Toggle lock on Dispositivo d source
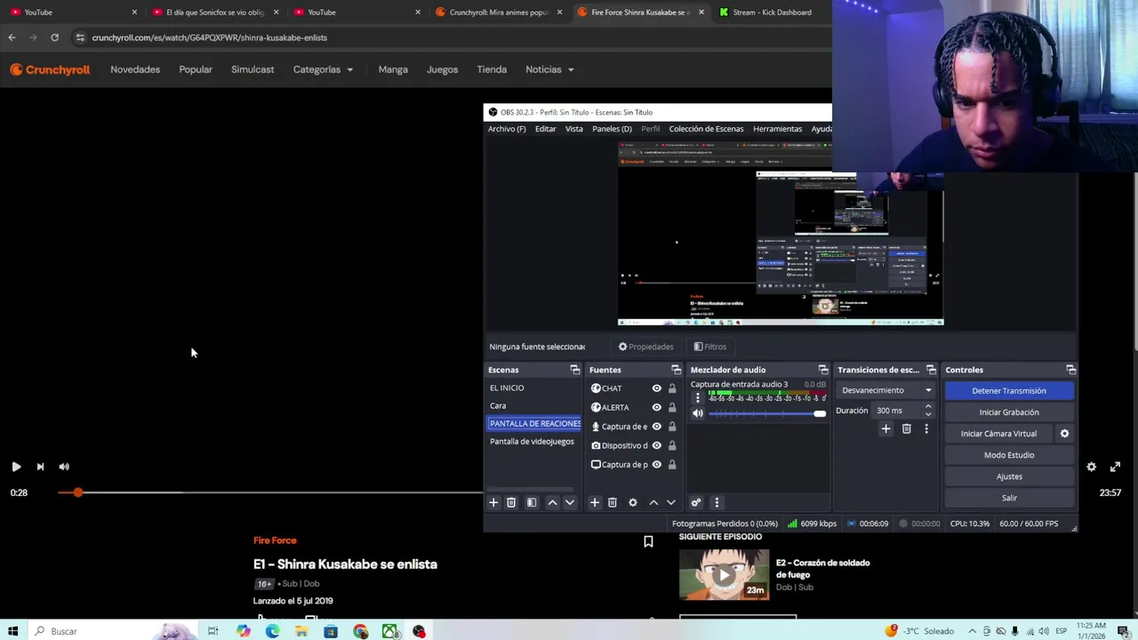 pyautogui.click(x=672, y=445)
